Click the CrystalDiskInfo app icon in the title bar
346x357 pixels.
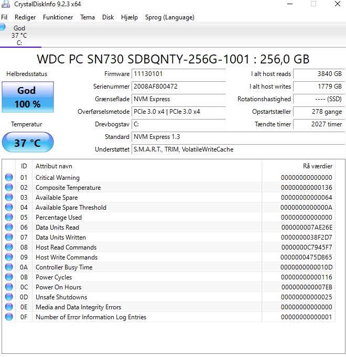click(5, 4)
